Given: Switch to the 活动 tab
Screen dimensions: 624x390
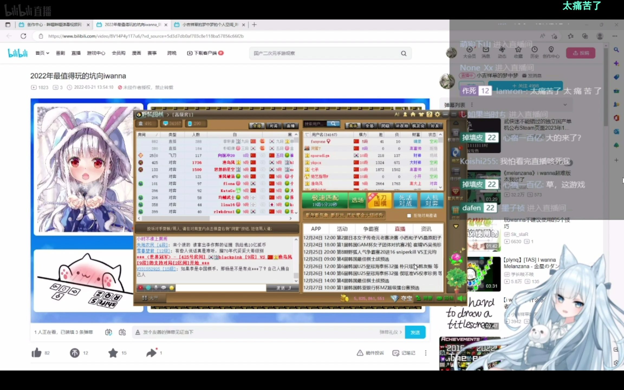Looking at the screenshot, I should pos(342,229).
